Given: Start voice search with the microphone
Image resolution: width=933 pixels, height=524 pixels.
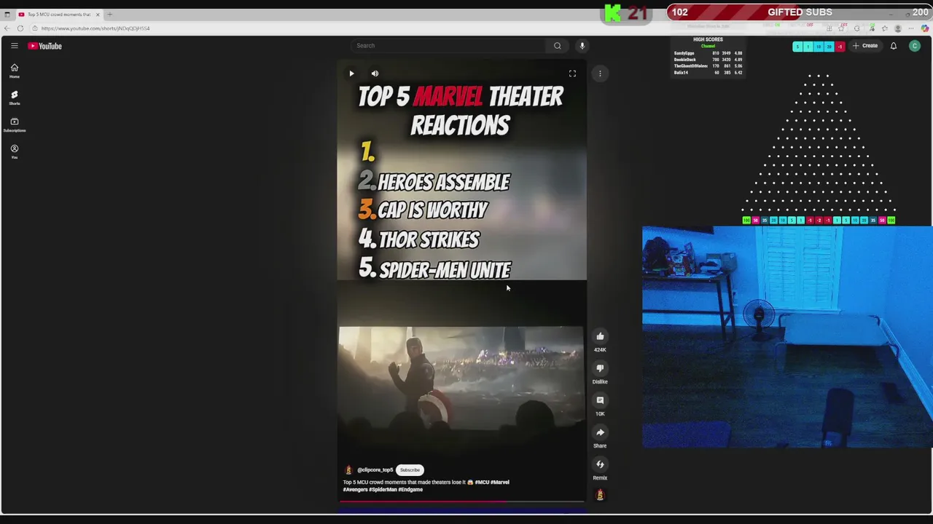Looking at the screenshot, I should [582, 46].
